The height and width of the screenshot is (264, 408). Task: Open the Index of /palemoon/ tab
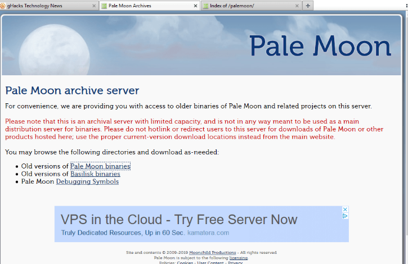252,6
